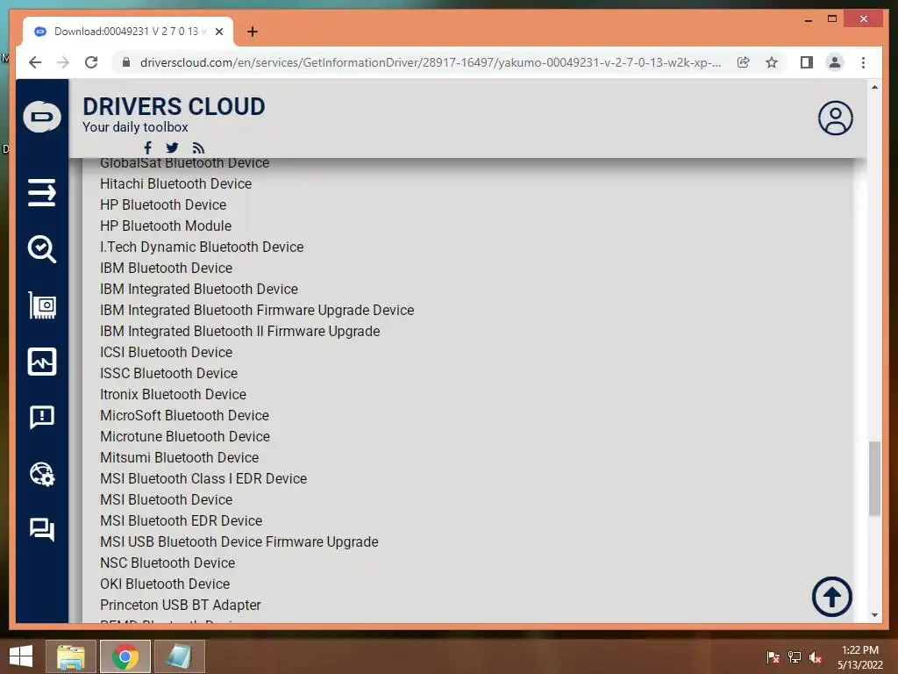The width and height of the screenshot is (898, 674).
Task: Open the Windows Start button
Action: pos(21,656)
